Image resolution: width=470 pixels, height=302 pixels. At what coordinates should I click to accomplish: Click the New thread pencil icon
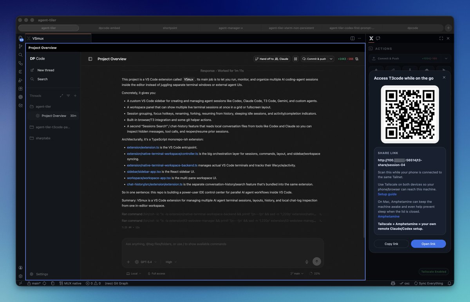pos(32,70)
